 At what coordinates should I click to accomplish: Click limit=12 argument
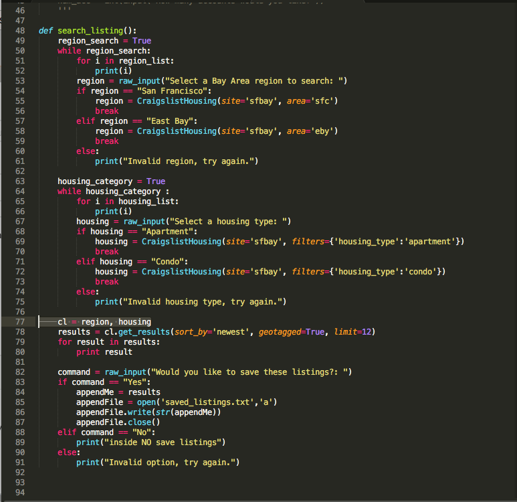point(352,332)
